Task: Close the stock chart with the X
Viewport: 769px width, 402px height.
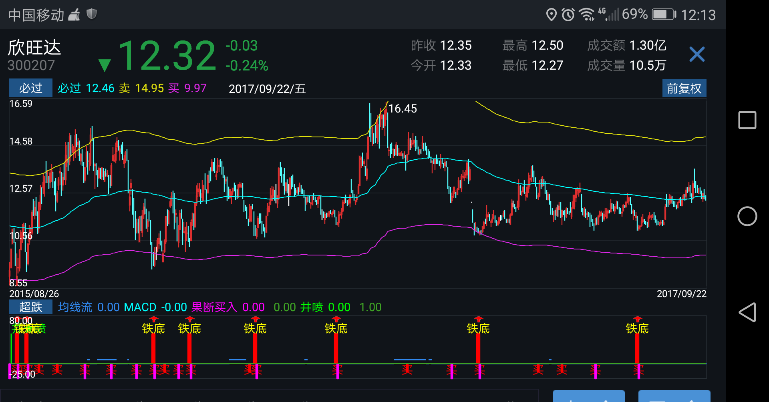Action: [697, 54]
